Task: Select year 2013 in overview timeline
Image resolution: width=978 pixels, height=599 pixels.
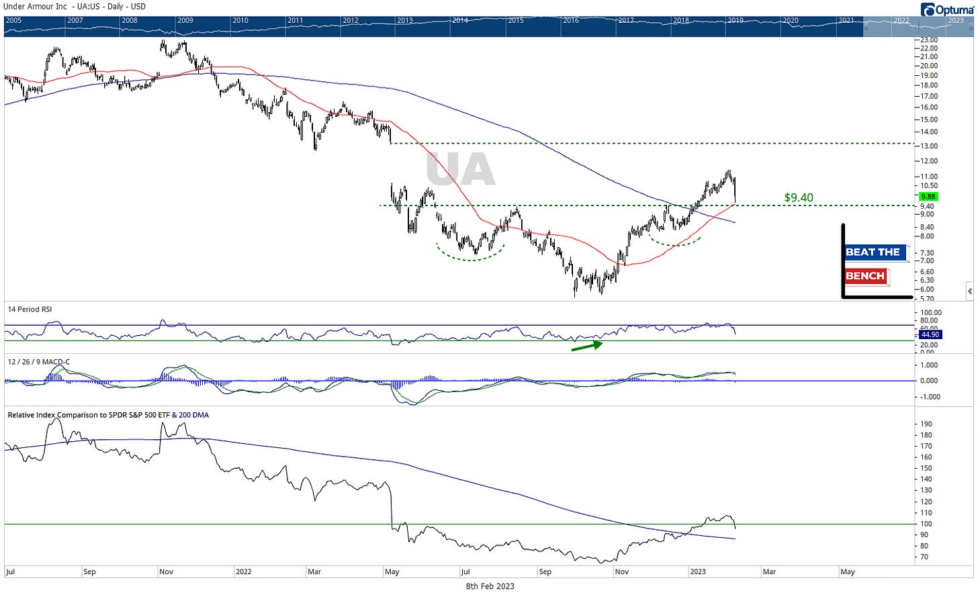Action: click(x=404, y=20)
